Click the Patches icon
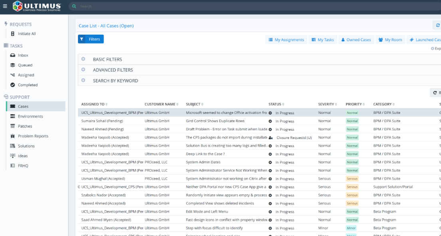 (x=13, y=126)
